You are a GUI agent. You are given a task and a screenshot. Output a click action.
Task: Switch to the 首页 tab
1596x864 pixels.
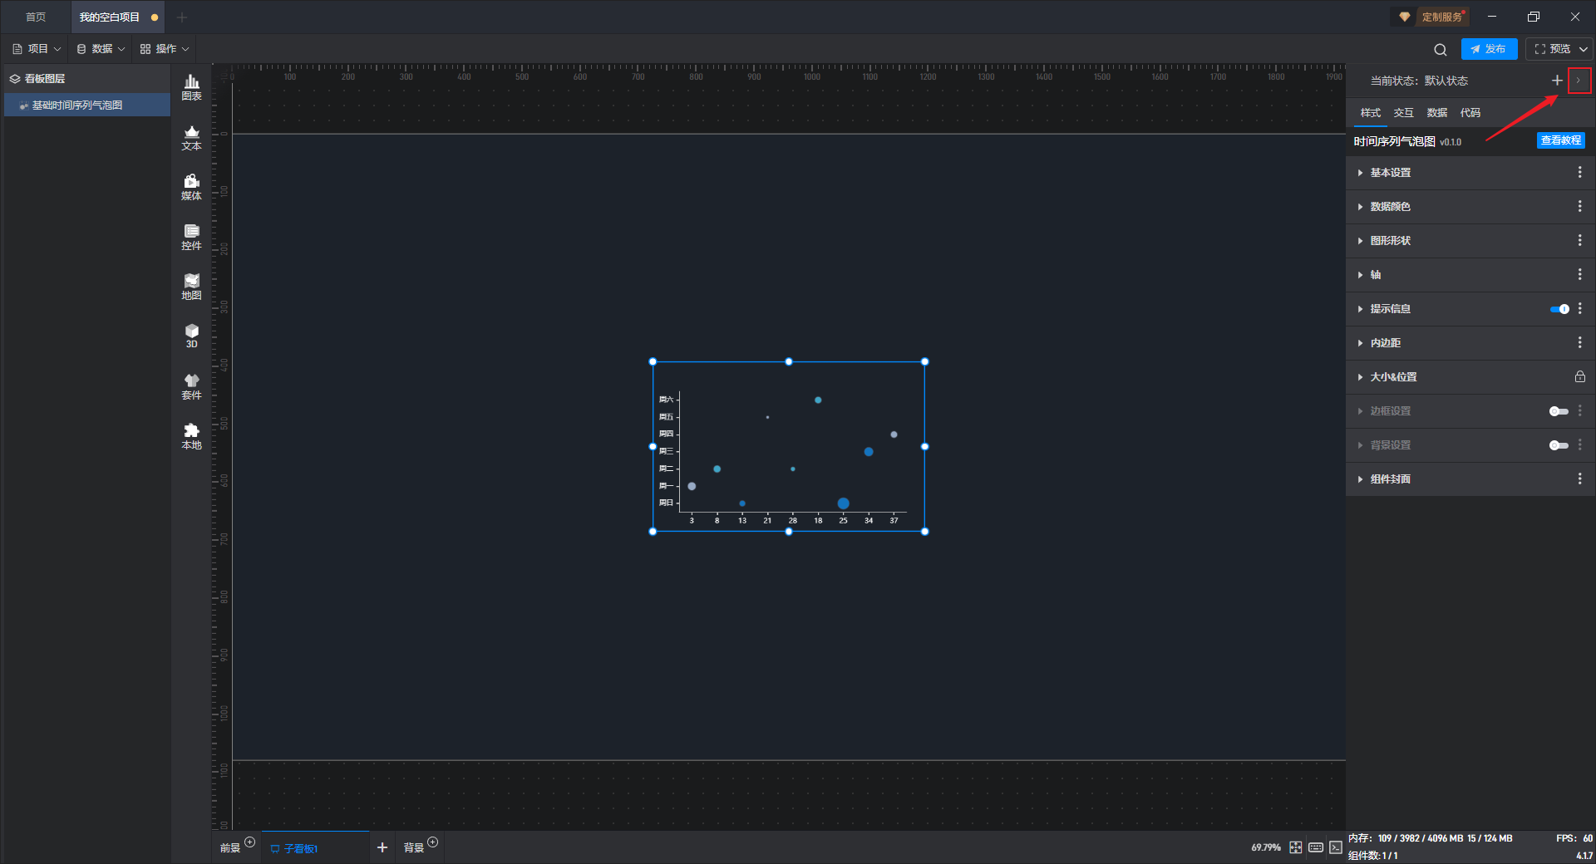36,17
